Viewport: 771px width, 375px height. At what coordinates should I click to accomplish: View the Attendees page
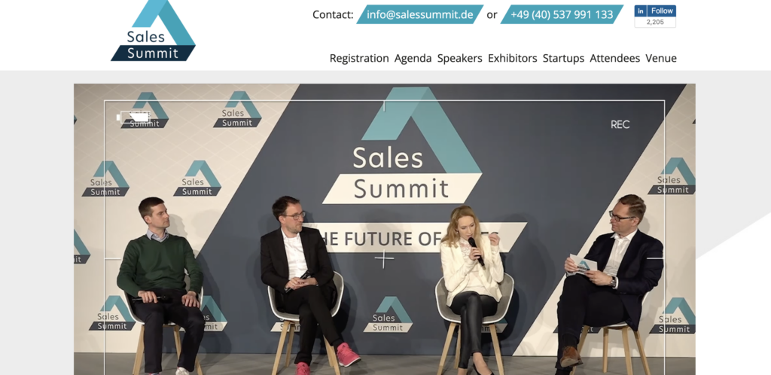click(x=614, y=58)
